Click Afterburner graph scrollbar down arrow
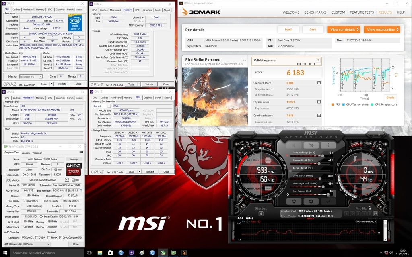This screenshot has width=412, height=257. pos(385,239)
